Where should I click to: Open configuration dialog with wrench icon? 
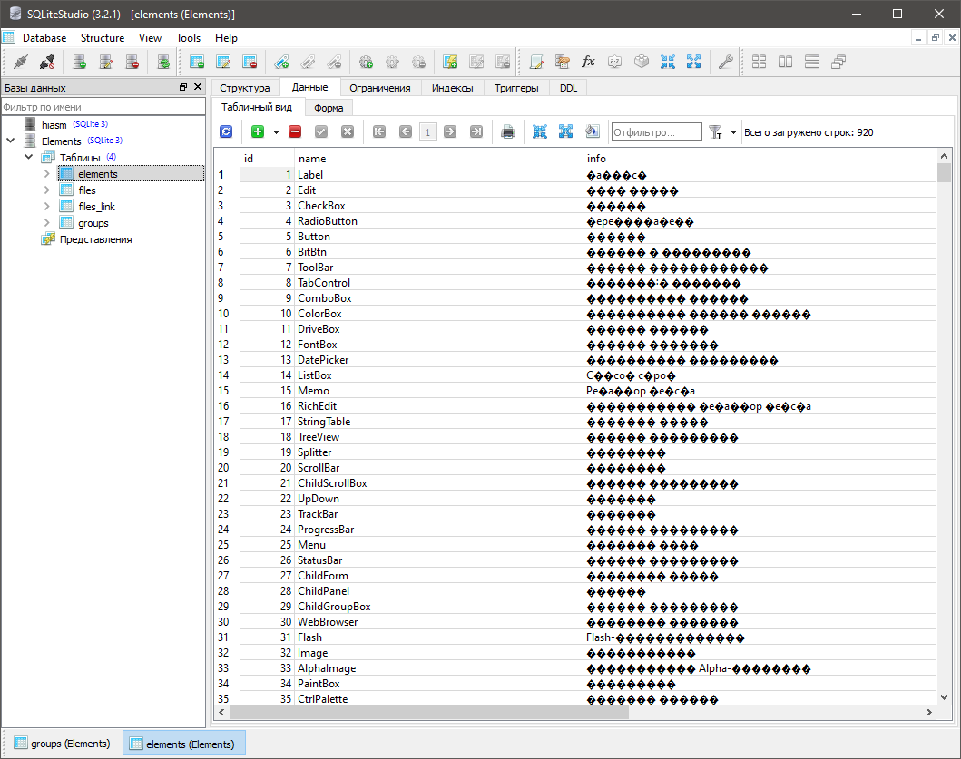(x=725, y=62)
